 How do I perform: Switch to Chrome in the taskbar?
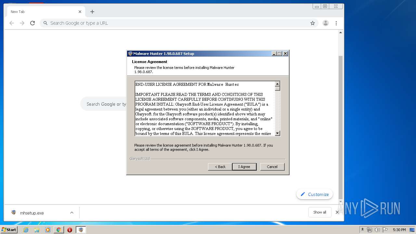59,230
